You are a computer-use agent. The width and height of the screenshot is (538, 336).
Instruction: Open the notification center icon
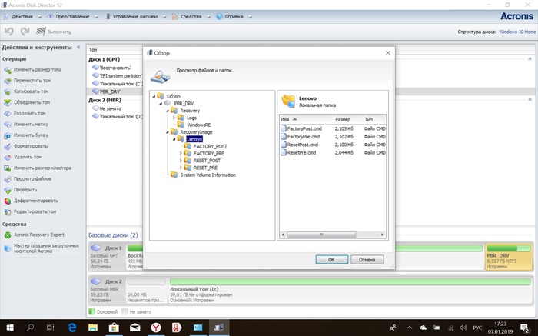[x=525, y=328]
